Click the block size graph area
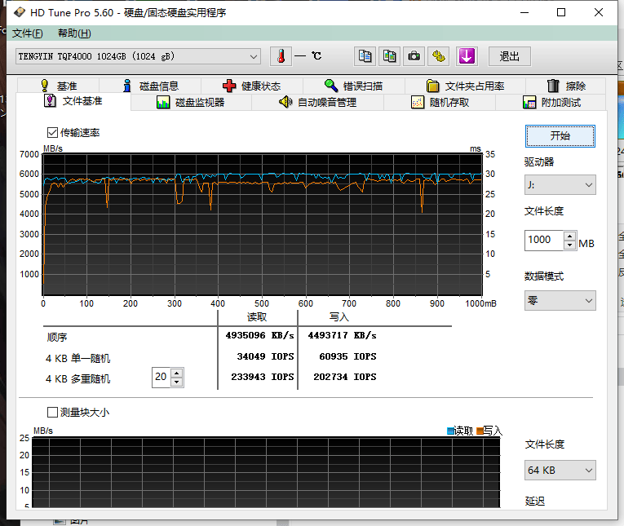 point(266,472)
